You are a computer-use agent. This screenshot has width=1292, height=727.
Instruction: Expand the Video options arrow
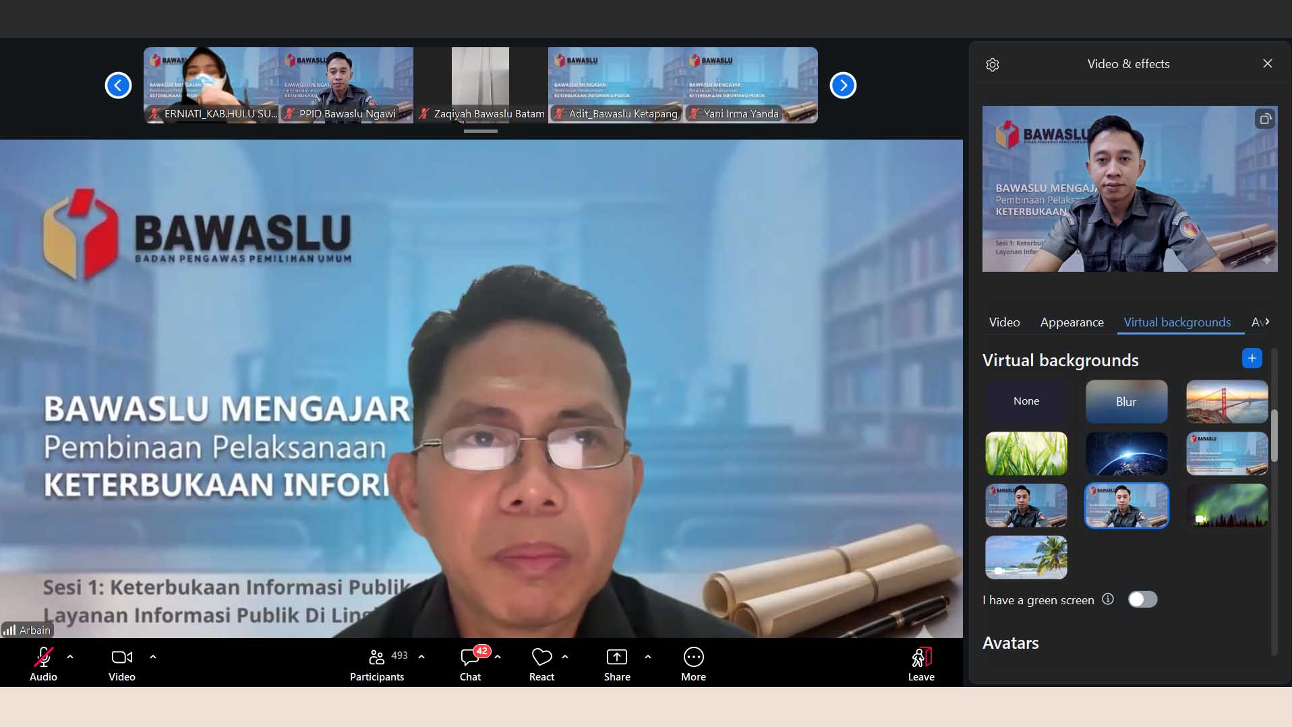click(x=153, y=656)
